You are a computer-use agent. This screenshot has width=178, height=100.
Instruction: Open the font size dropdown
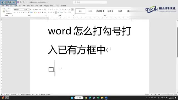point(29,9)
